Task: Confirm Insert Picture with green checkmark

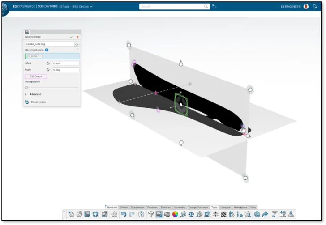Action: pyautogui.click(x=71, y=37)
